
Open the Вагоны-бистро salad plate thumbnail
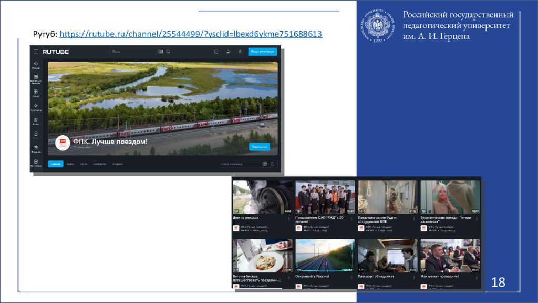point(263,256)
